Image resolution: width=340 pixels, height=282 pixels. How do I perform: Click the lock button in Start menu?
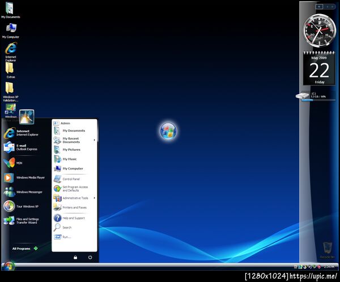(75, 257)
